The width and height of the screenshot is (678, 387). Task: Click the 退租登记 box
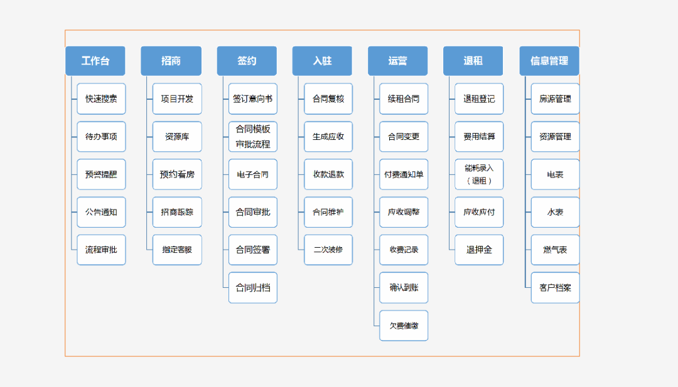(479, 99)
